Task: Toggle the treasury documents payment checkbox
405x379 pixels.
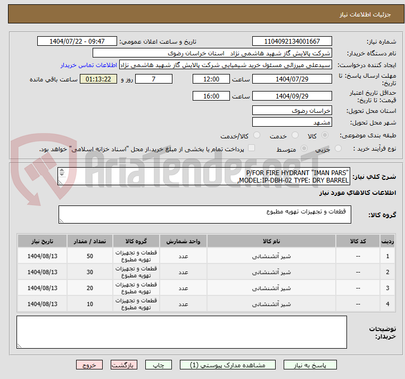Action: click(252, 149)
